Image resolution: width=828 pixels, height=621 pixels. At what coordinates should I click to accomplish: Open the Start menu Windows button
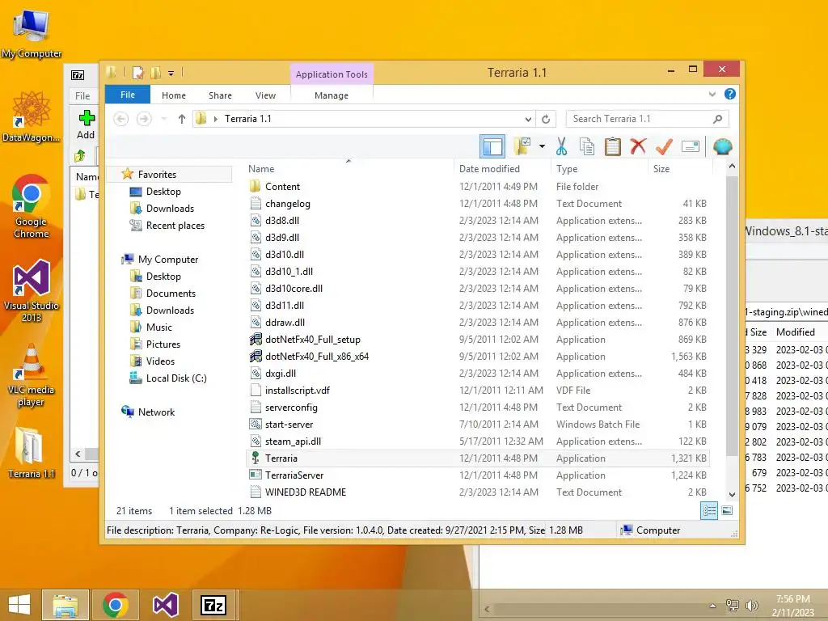(x=19, y=605)
